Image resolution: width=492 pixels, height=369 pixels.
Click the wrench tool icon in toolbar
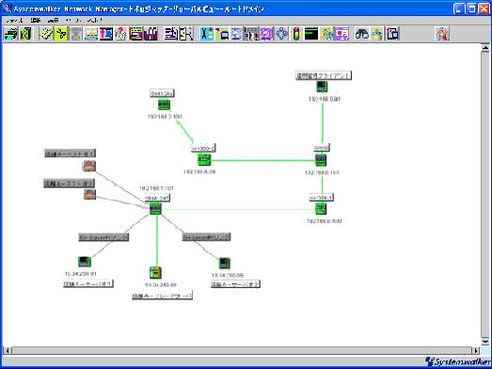point(207,34)
